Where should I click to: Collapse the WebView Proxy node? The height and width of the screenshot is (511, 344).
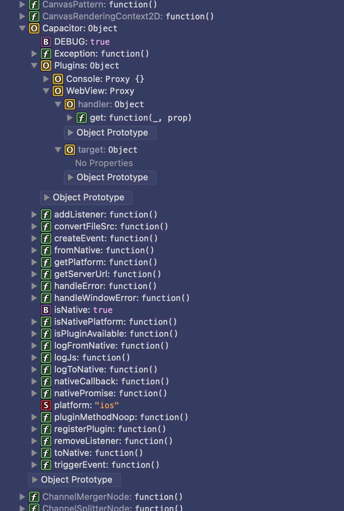[x=46, y=91]
